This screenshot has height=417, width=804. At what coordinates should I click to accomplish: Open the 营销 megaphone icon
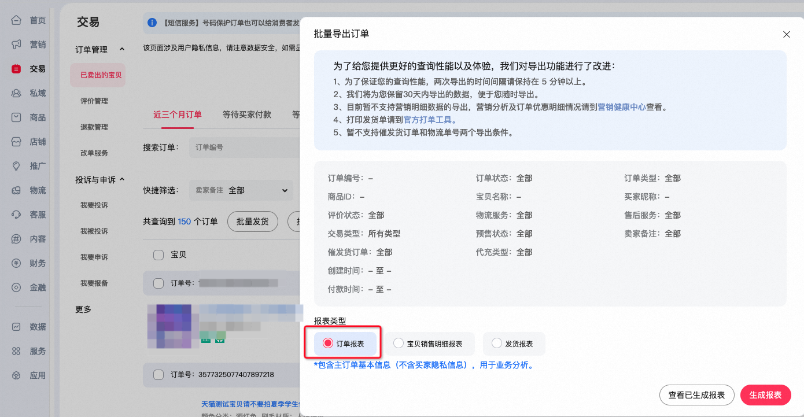pos(17,45)
